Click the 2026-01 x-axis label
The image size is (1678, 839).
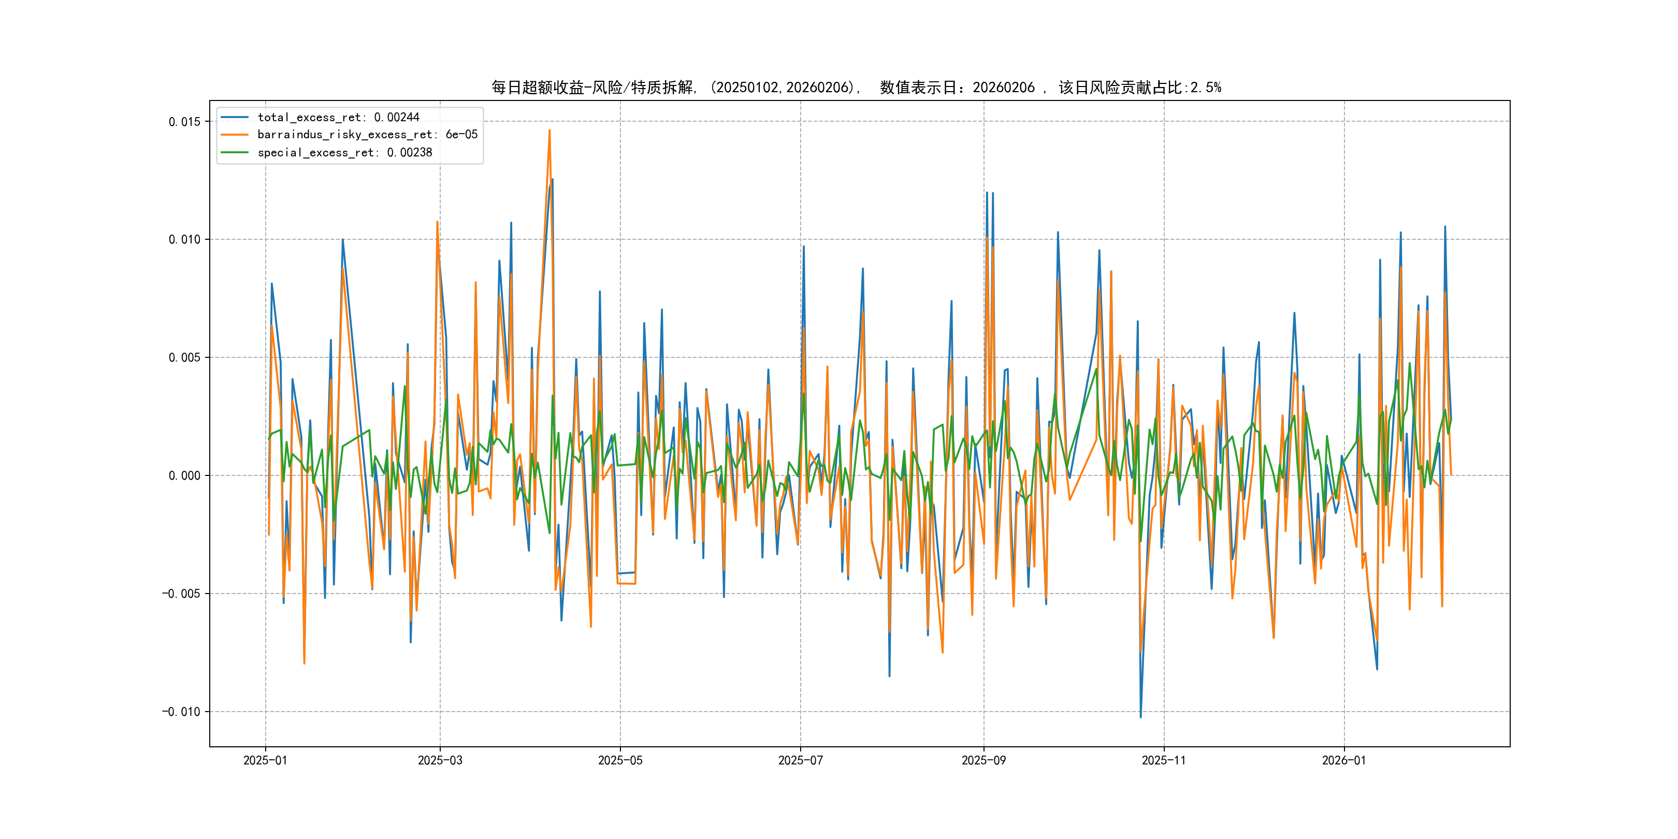[1344, 760]
